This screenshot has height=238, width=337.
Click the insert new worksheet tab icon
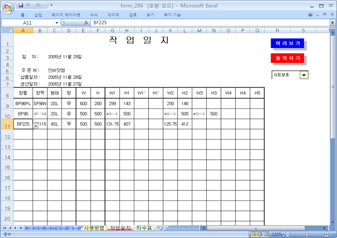coord(160,228)
